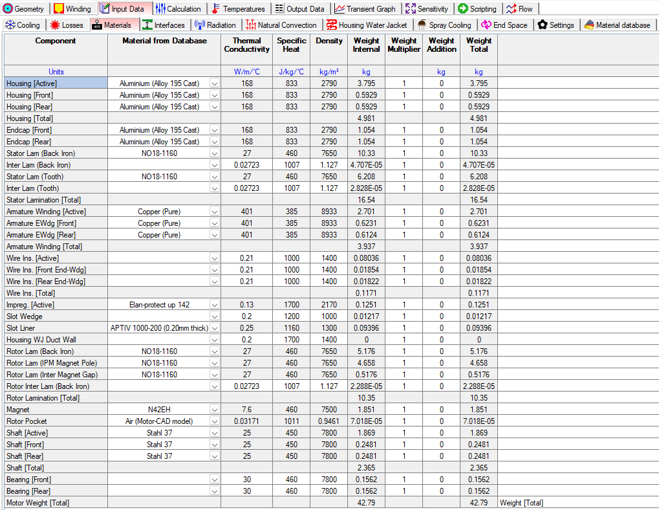659x510 pixels.
Task: Switch to the Scripting tab
Action: pyautogui.click(x=478, y=8)
